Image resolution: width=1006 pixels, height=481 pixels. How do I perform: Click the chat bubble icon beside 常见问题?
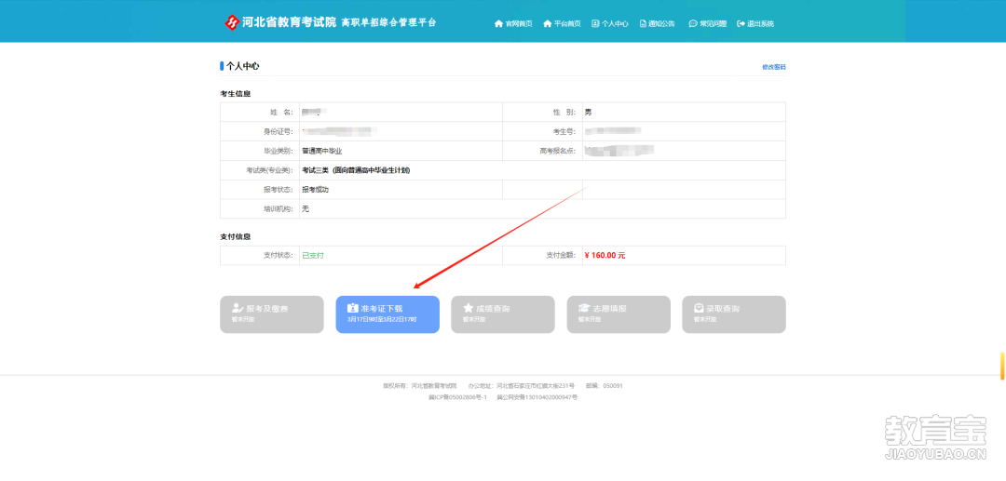click(693, 23)
